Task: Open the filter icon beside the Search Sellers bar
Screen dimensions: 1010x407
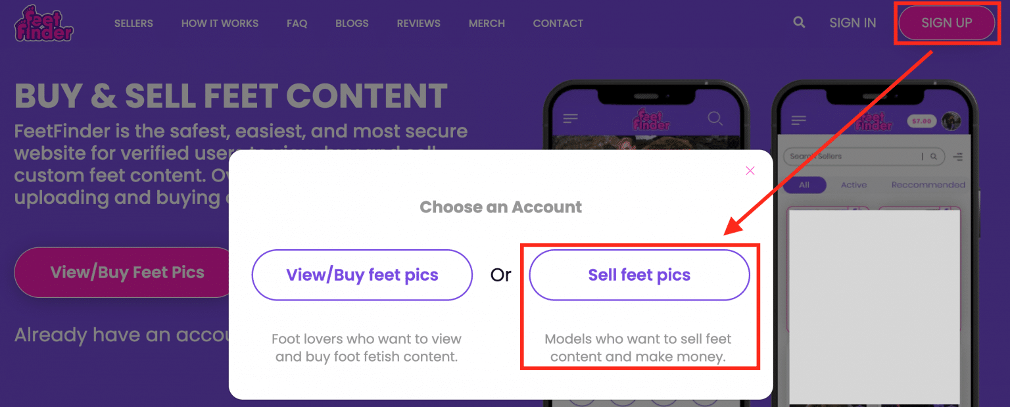Action: tap(957, 156)
